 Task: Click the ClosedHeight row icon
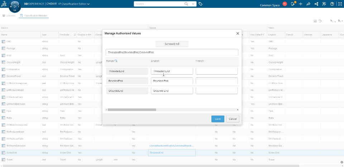pyautogui.click(x=3, y=62)
